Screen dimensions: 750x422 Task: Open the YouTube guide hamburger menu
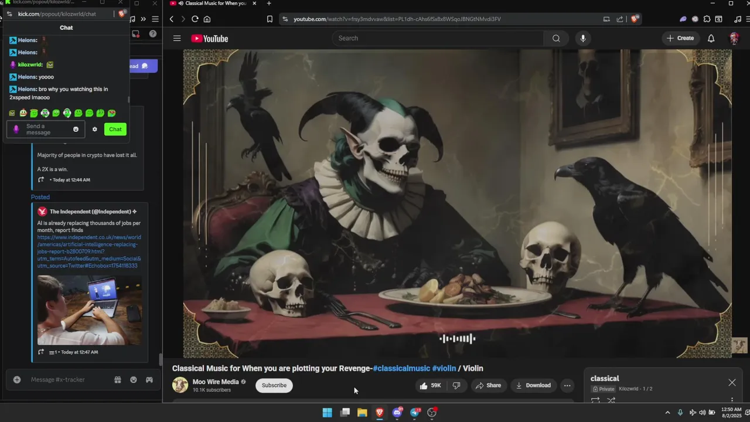click(177, 39)
